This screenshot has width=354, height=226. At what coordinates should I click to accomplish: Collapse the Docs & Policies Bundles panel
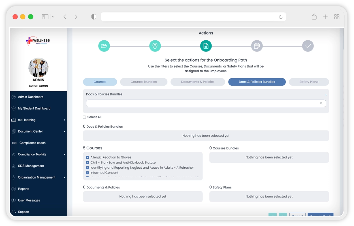(x=326, y=95)
